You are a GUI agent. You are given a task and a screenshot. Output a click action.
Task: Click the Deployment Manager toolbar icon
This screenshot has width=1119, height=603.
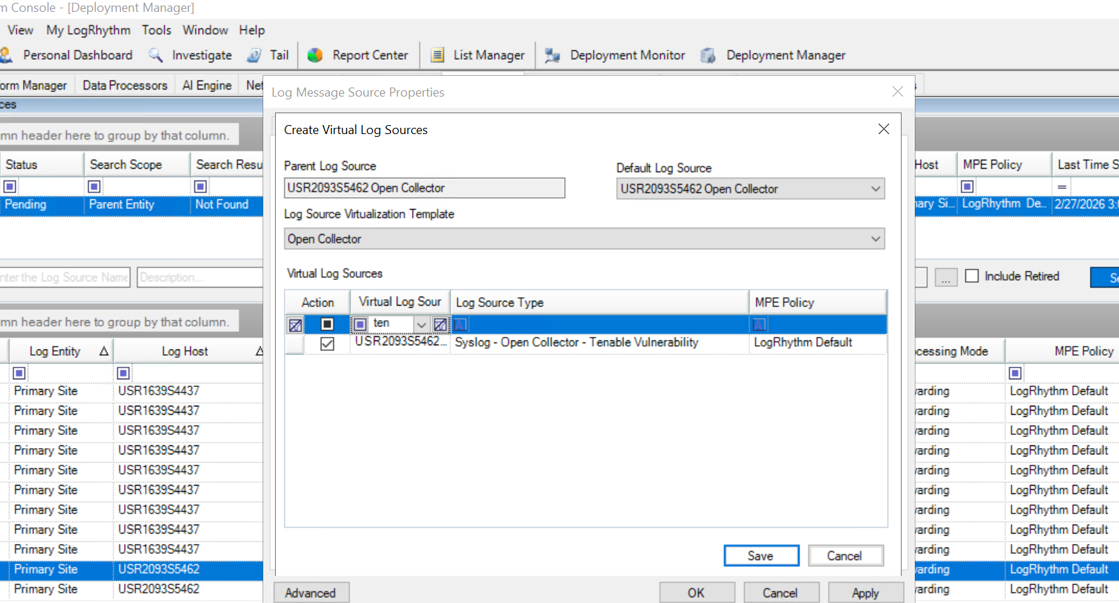coord(708,56)
